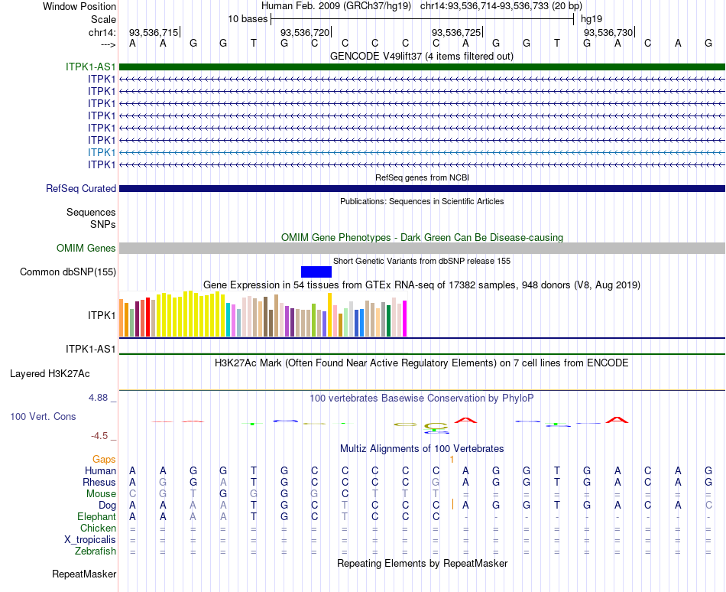Click Multiz Alignments of 100 Vertebrates title

pos(422,448)
